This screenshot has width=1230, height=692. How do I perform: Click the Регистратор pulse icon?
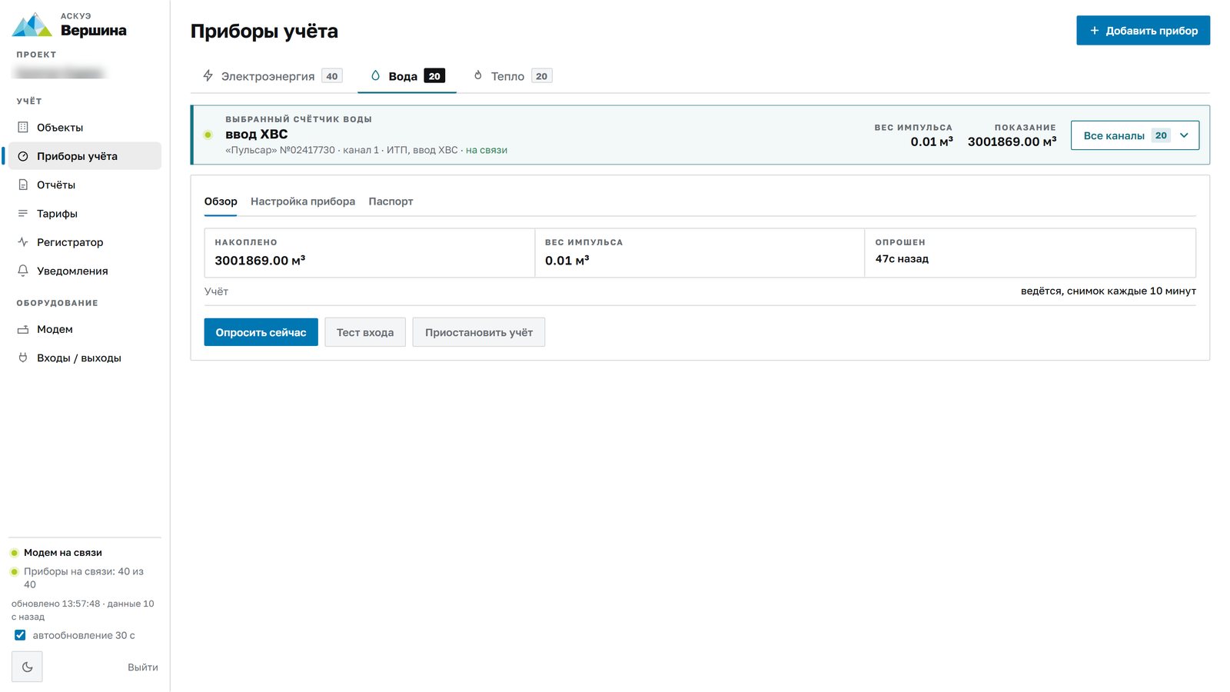(23, 242)
